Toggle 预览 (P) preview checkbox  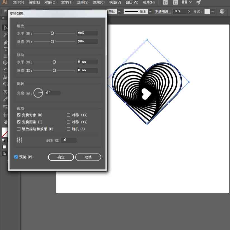[x=16, y=157]
